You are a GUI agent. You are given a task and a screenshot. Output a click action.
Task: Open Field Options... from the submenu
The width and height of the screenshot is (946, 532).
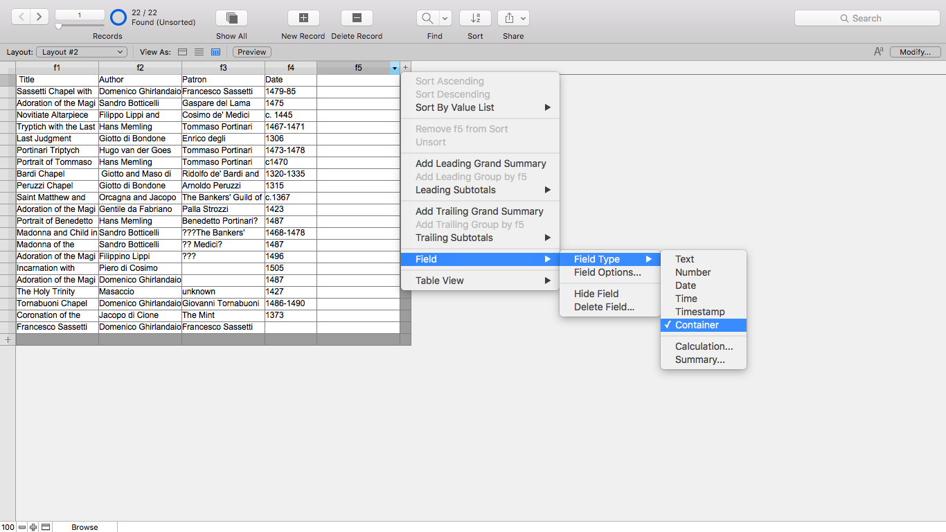[609, 272]
